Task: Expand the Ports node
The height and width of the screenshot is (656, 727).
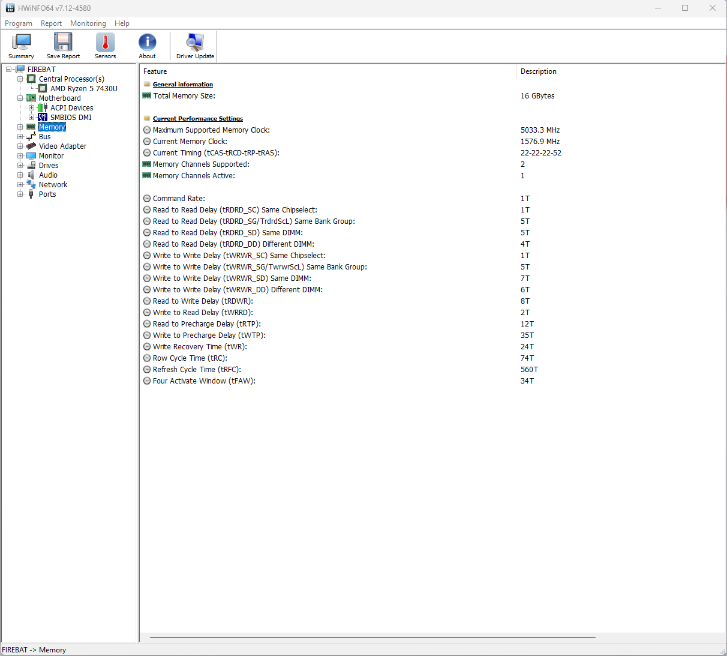Action: tap(20, 194)
